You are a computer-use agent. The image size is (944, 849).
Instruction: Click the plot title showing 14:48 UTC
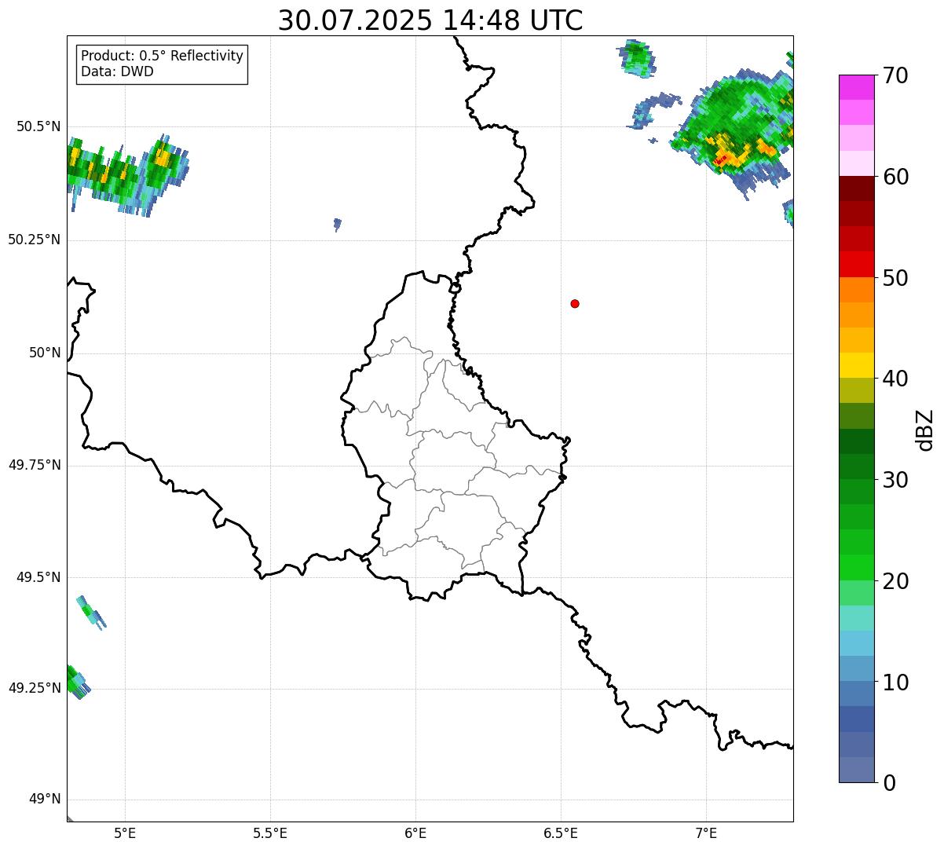pos(430,20)
